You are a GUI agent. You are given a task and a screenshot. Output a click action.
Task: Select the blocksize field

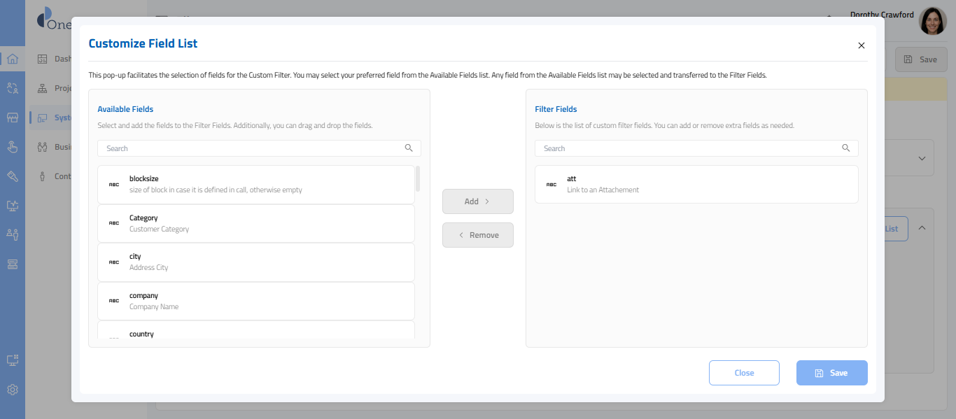click(255, 185)
